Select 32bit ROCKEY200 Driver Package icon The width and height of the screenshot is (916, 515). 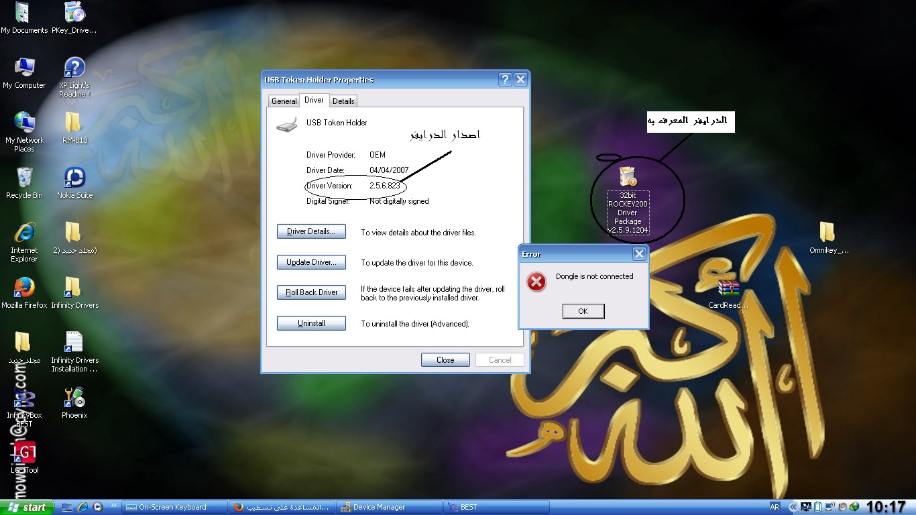click(628, 201)
